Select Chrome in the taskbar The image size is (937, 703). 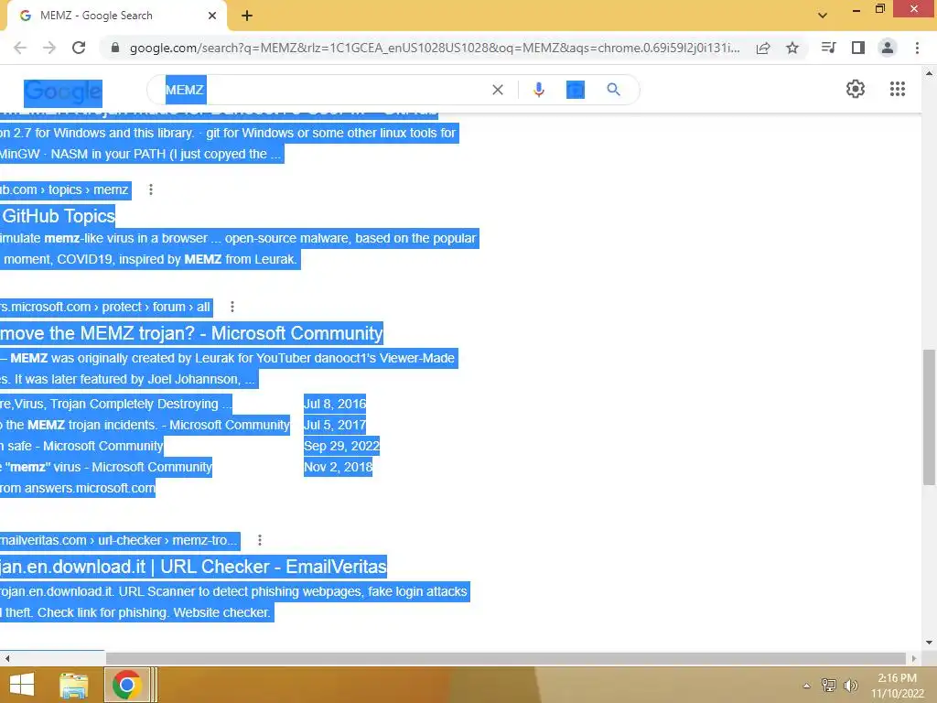click(x=126, y=685)
